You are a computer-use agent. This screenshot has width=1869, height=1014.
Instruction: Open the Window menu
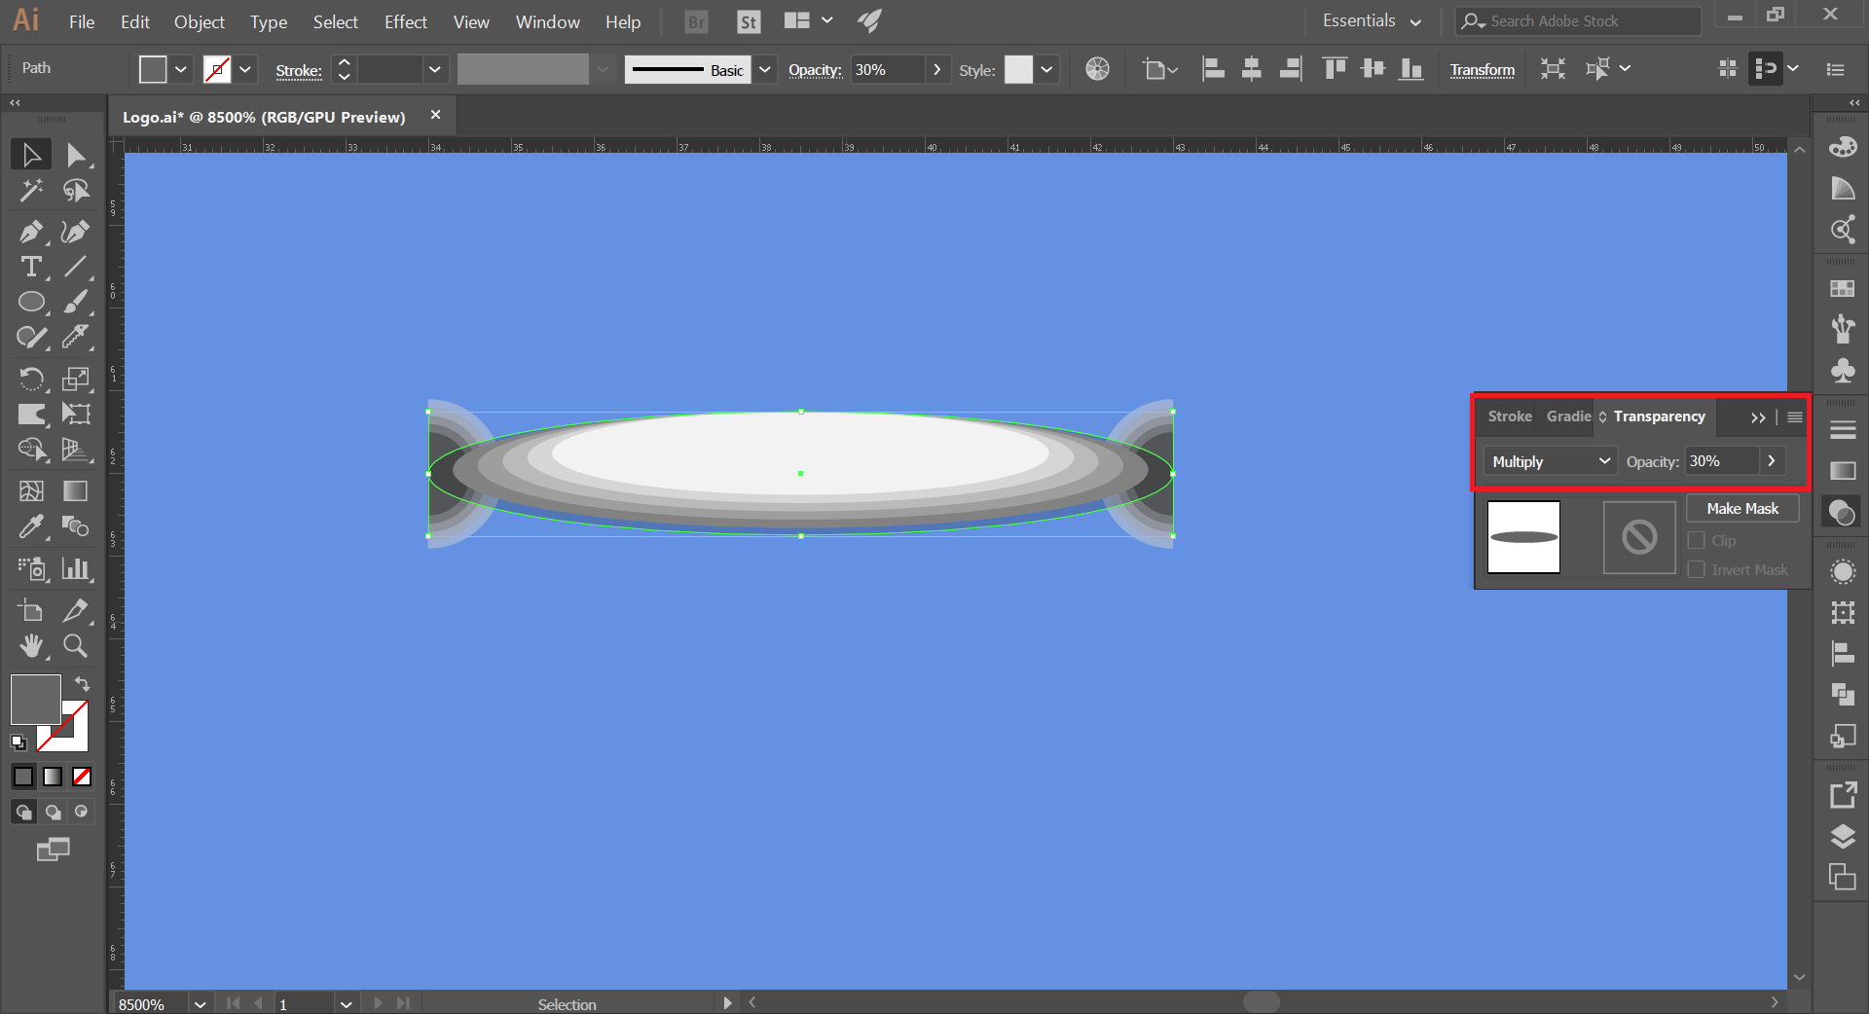pos(548,21)
